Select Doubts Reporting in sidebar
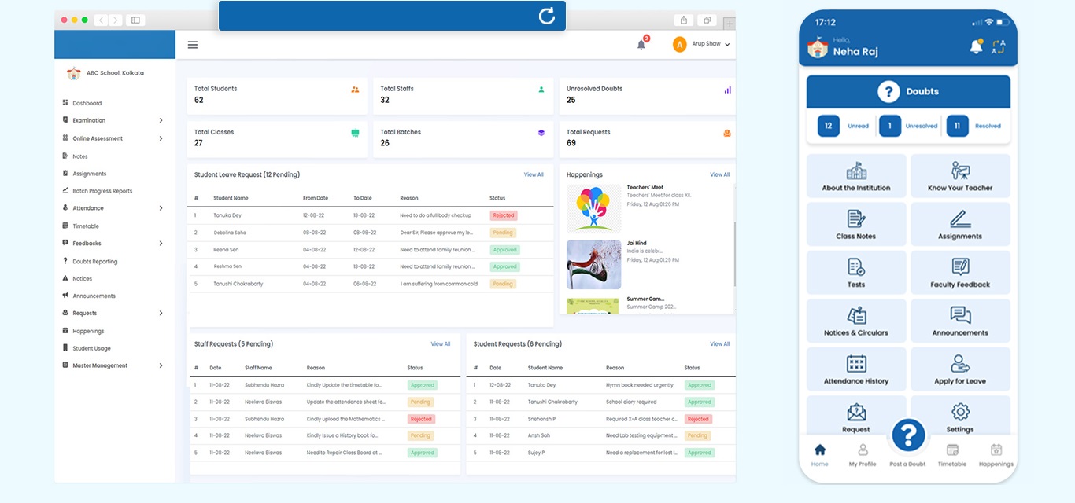1075x503 pixels. tap(94, 261)
